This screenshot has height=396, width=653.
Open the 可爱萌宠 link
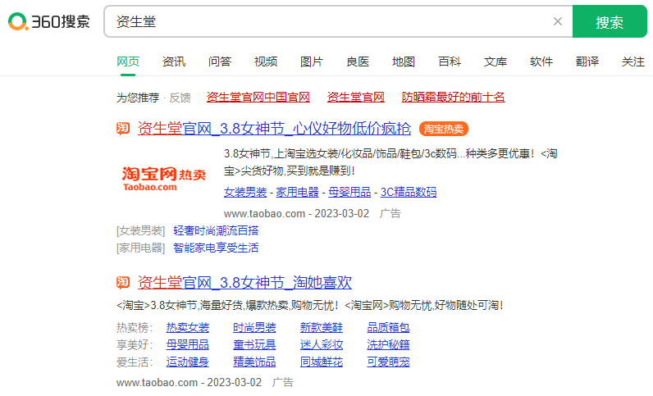(388, 362)
